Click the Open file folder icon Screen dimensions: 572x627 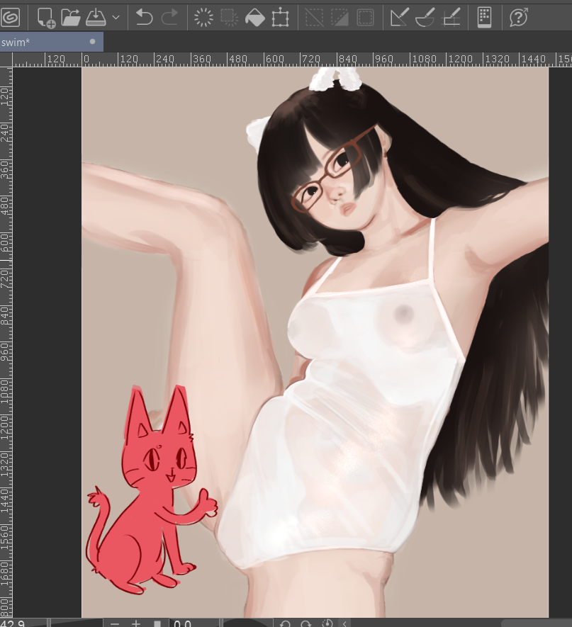click(x=70, y=17)
